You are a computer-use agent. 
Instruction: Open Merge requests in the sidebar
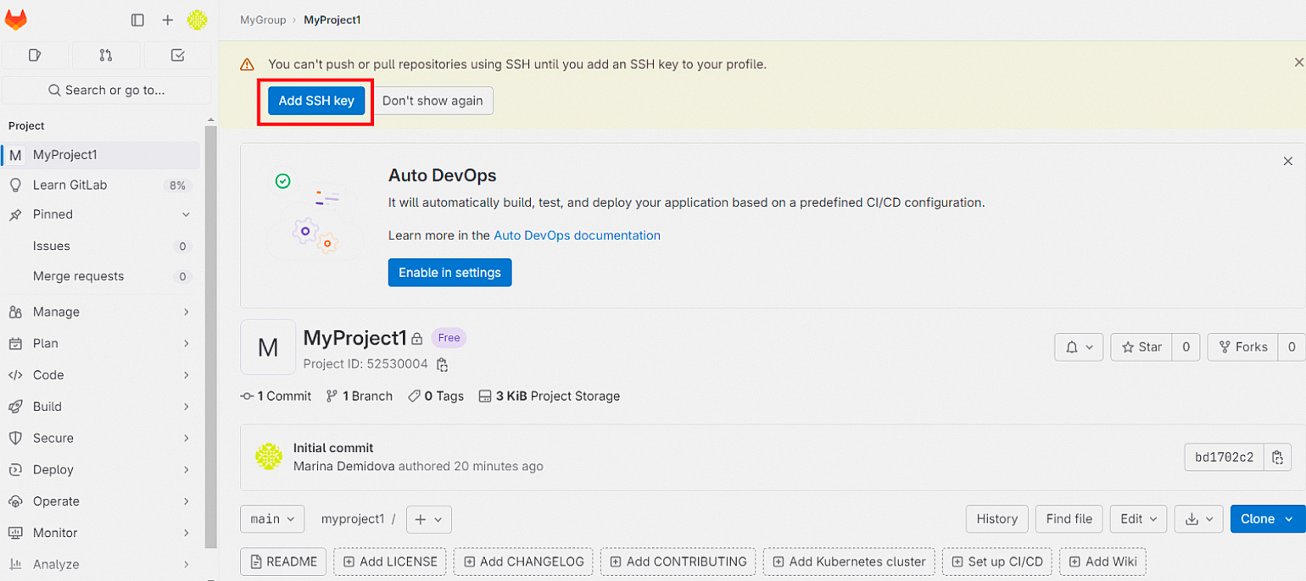point(102,276)
